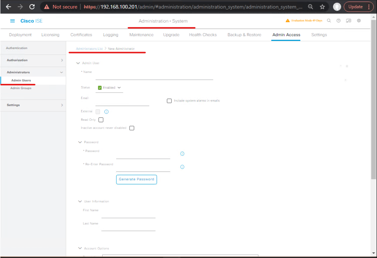This screenshot has height=258, width=377.
Task: Open the Enabled status dropdown arrow
Action: coord(119,88)
